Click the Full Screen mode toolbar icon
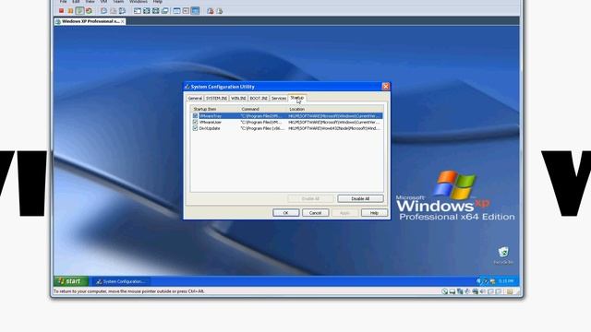 point(156,11)
